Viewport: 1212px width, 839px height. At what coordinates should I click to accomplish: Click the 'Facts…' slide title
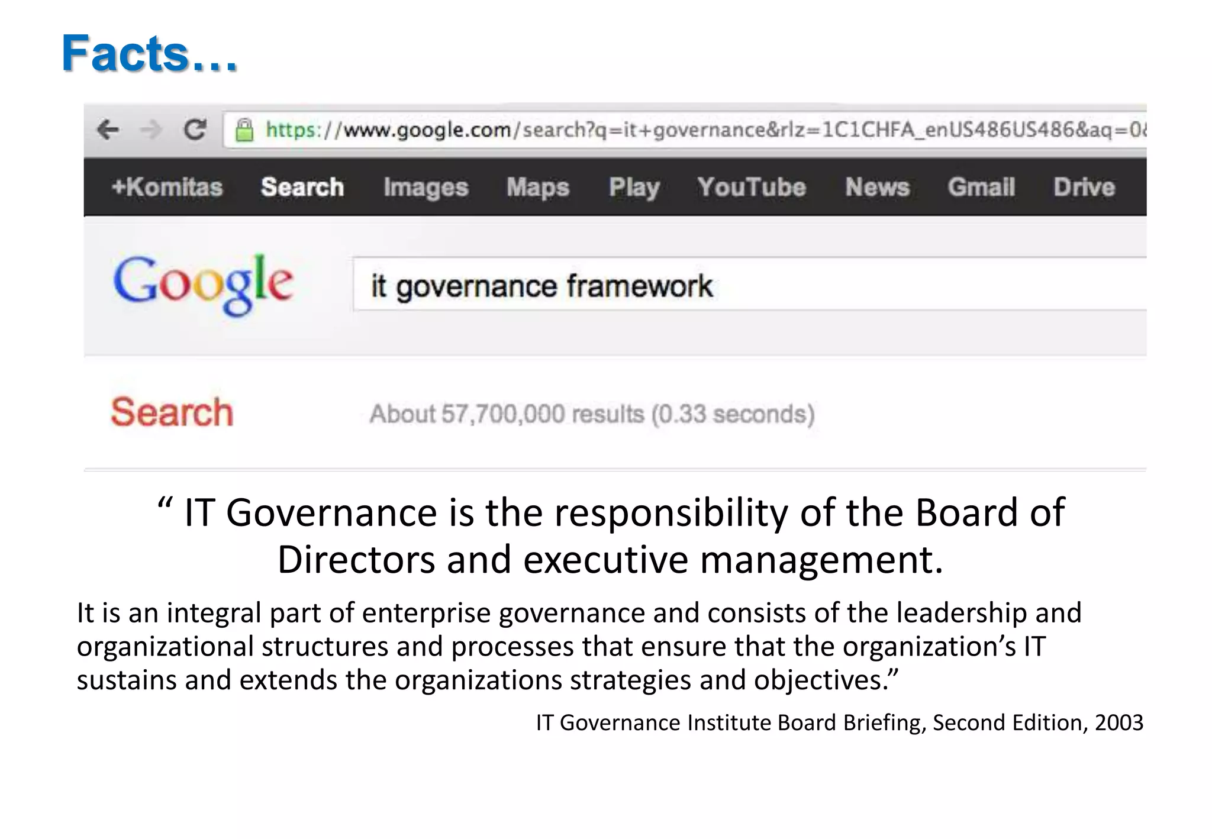(149, 53)
